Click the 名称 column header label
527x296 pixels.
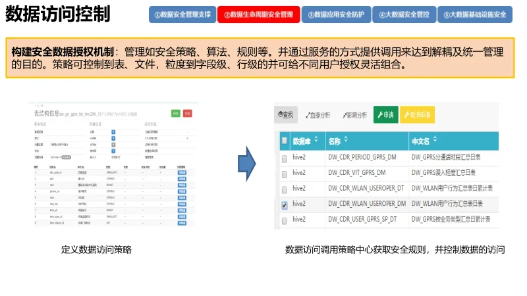click(334, 141)
